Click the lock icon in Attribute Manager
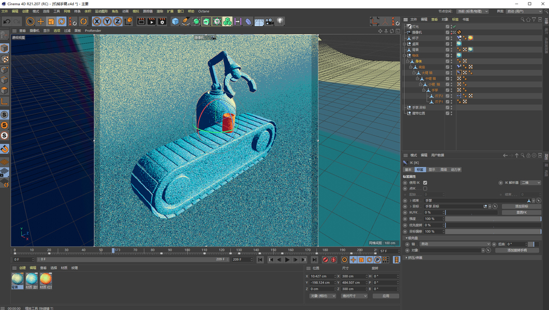The image size is (549, 310). click(x=528, y=156)
